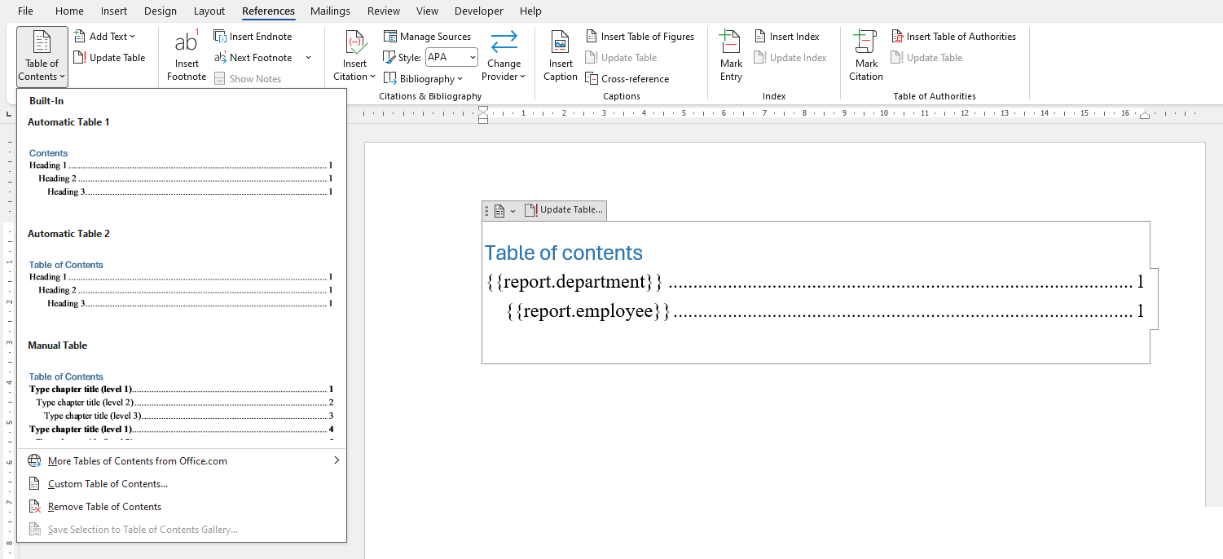Screen dimensions: 1223x559
Task: Click Add Text in the ribbon
Action: click(104, 37)
